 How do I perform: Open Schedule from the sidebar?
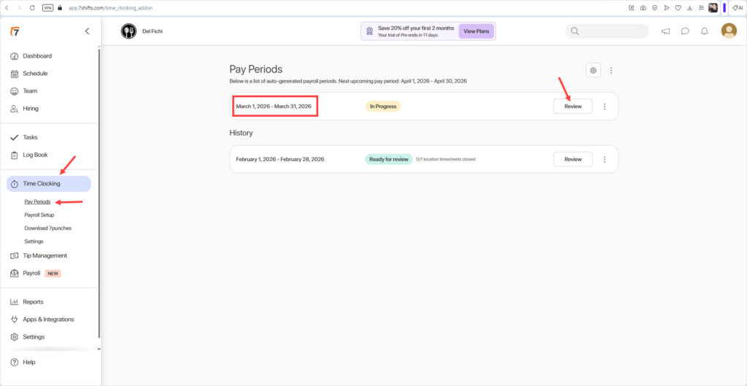pos(35,74)
